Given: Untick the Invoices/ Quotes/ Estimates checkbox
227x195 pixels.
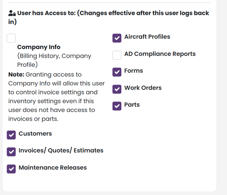Looking at the screenshot, I should (x=11, y=152).
